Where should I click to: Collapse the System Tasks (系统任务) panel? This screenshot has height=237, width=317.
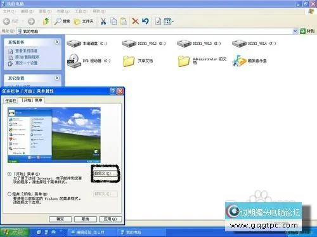point(57,42)
